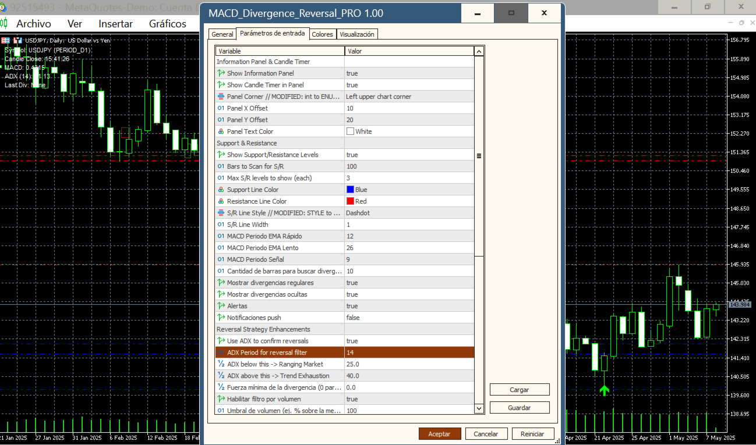Image resolution: width=756 pixels, height=445 pixels.
Task: Click the boolean icon beside Notificaciones push
Action: coord(221,318)
